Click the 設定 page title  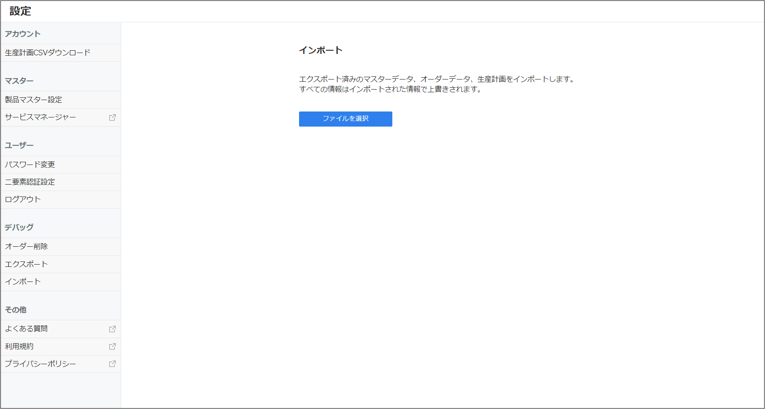click(20, 11)
